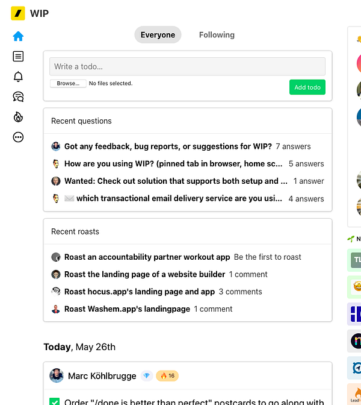
Task: Click the 16 streak flame badge
Action: pyautogui.click(x=167, y=376)
